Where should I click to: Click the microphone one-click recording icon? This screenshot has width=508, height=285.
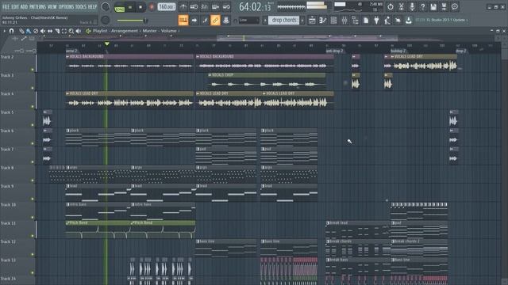coord(412,6)
